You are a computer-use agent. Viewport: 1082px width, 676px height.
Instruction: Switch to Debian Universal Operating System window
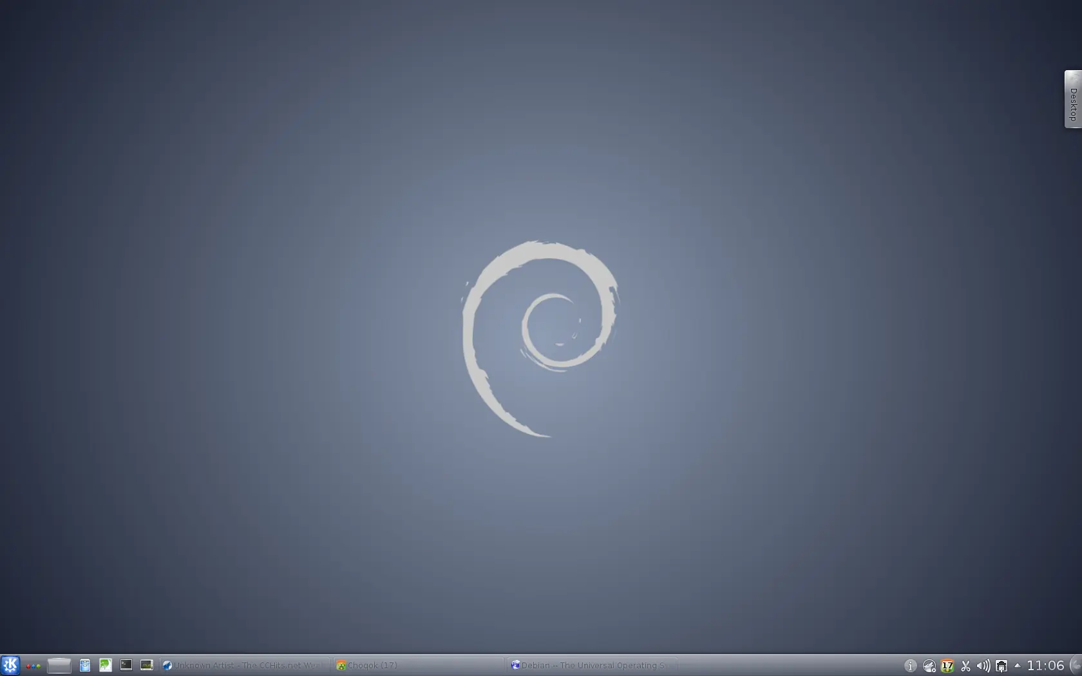(593, 665)
